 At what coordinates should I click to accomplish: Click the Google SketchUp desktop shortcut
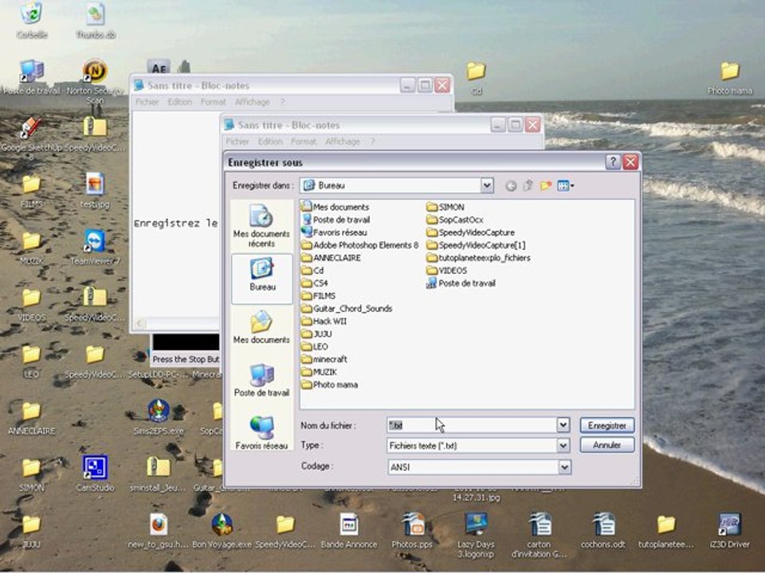31,138
